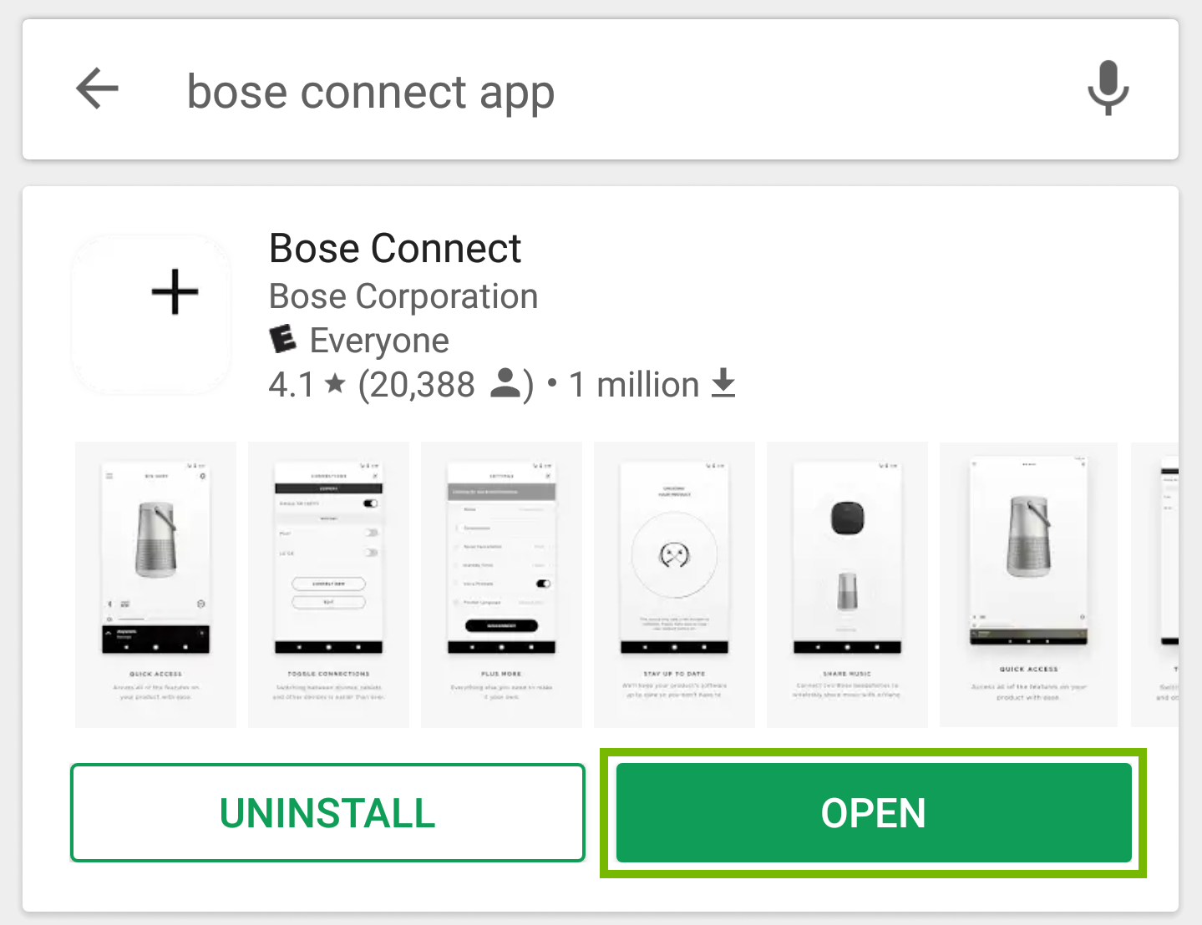Viewport: 1202px width, 925px height.
Task: Edit the bose connect app search query
Action: [371, 91]
